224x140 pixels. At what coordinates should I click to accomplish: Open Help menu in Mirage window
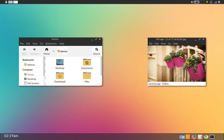click(x=175, y=44)
